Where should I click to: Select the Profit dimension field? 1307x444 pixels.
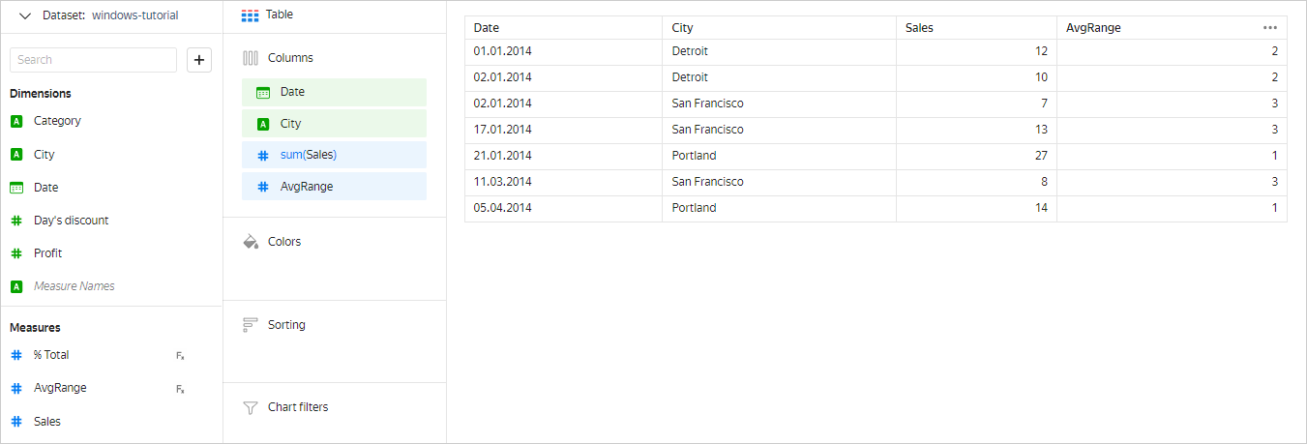point(47,253)
